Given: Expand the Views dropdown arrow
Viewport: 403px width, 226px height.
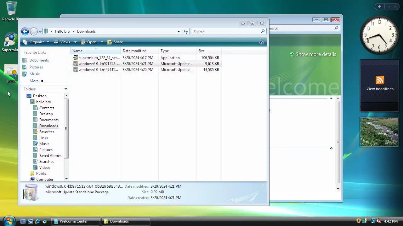Looking at the screenshot, I should click(75, 42).
